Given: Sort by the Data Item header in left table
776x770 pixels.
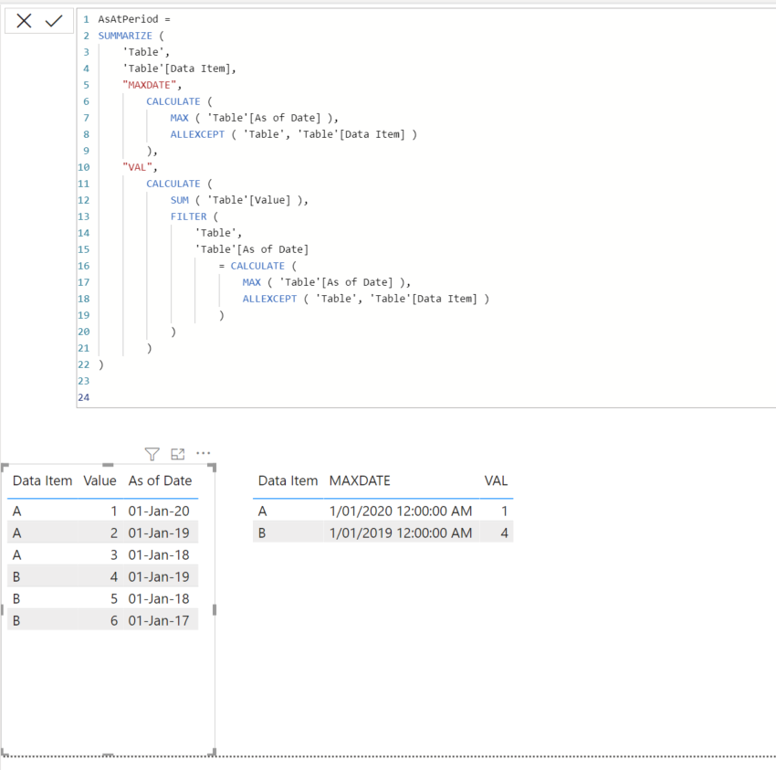Looking at the screenshot, I should [x=43, y=480].
